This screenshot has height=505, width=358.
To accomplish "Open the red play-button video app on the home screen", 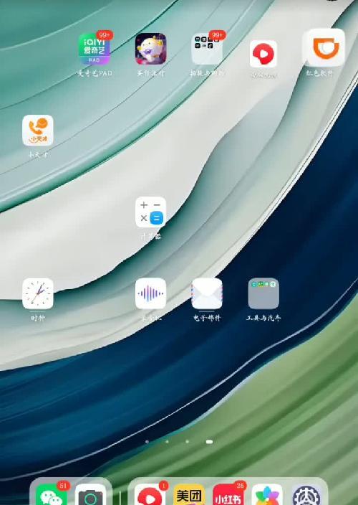I will 263,54.
